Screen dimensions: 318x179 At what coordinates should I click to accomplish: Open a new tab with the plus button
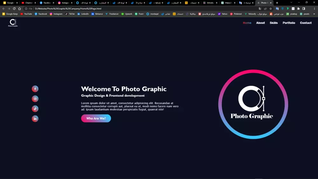click(x=277, y=3)
